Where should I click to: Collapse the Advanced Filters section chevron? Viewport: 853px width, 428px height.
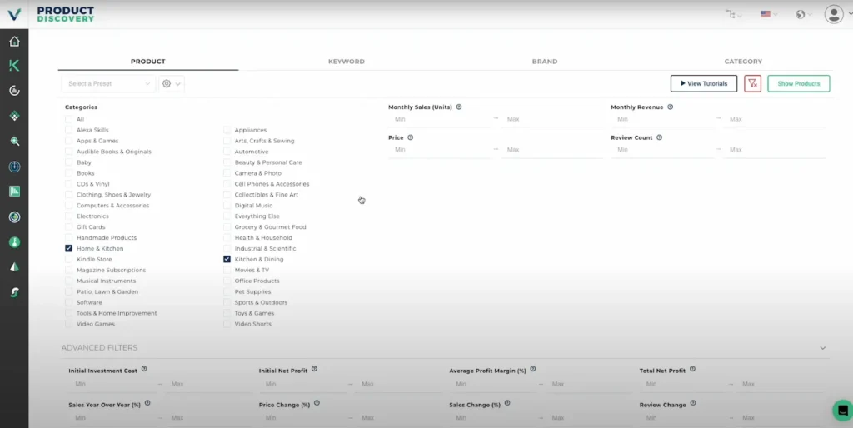[x=822, y=348]
